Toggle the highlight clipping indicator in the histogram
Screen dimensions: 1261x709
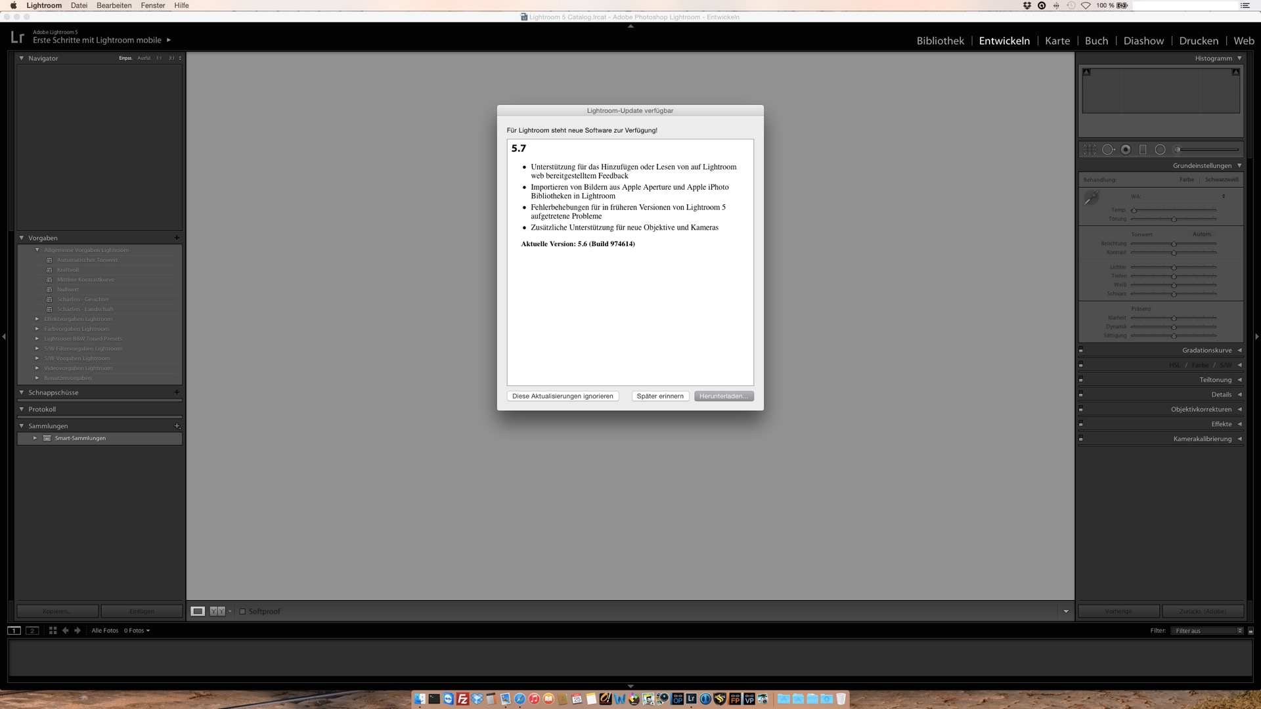click(x=1235, y=72)
